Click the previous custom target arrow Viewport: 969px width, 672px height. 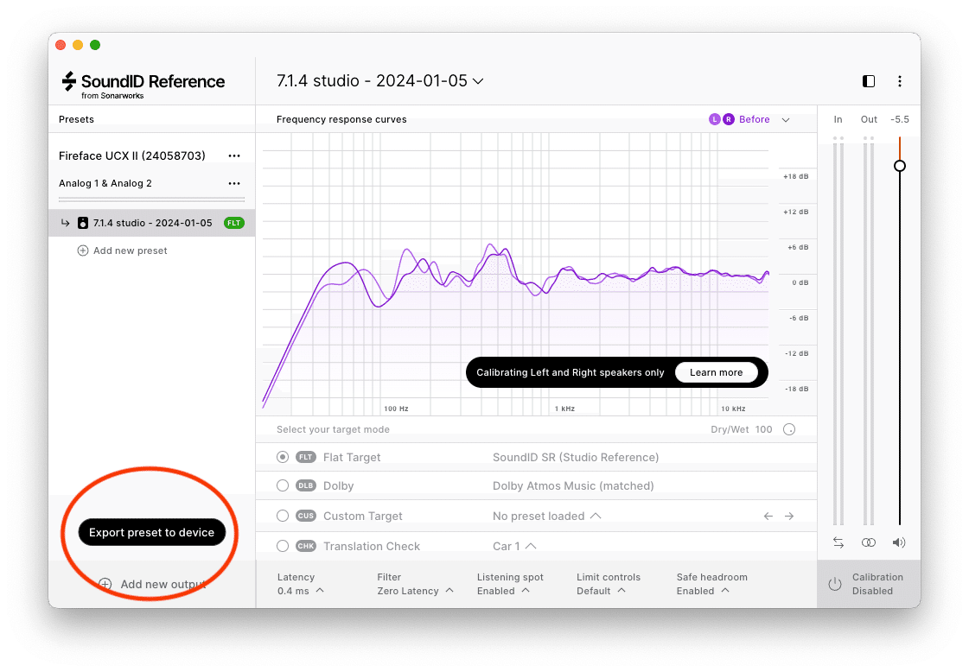point(768,516)
